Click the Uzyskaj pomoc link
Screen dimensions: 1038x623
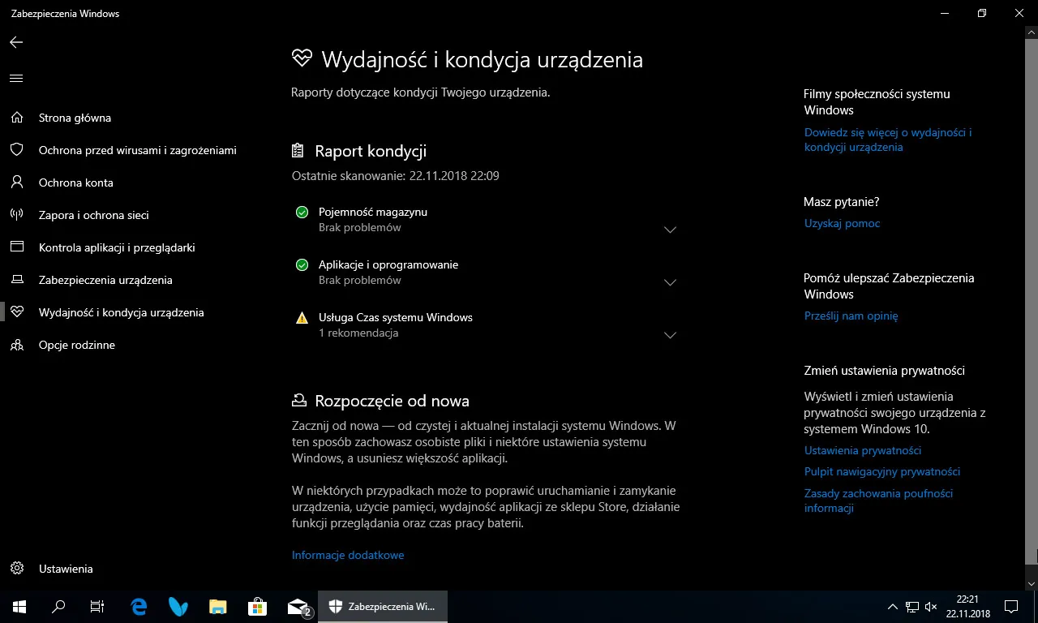[x=842, y=223]
